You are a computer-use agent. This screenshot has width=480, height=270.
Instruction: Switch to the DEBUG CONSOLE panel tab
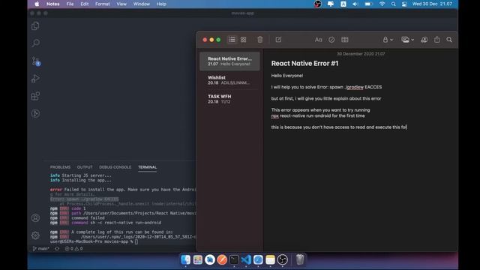pyautogui.click(x=115, y=167)
